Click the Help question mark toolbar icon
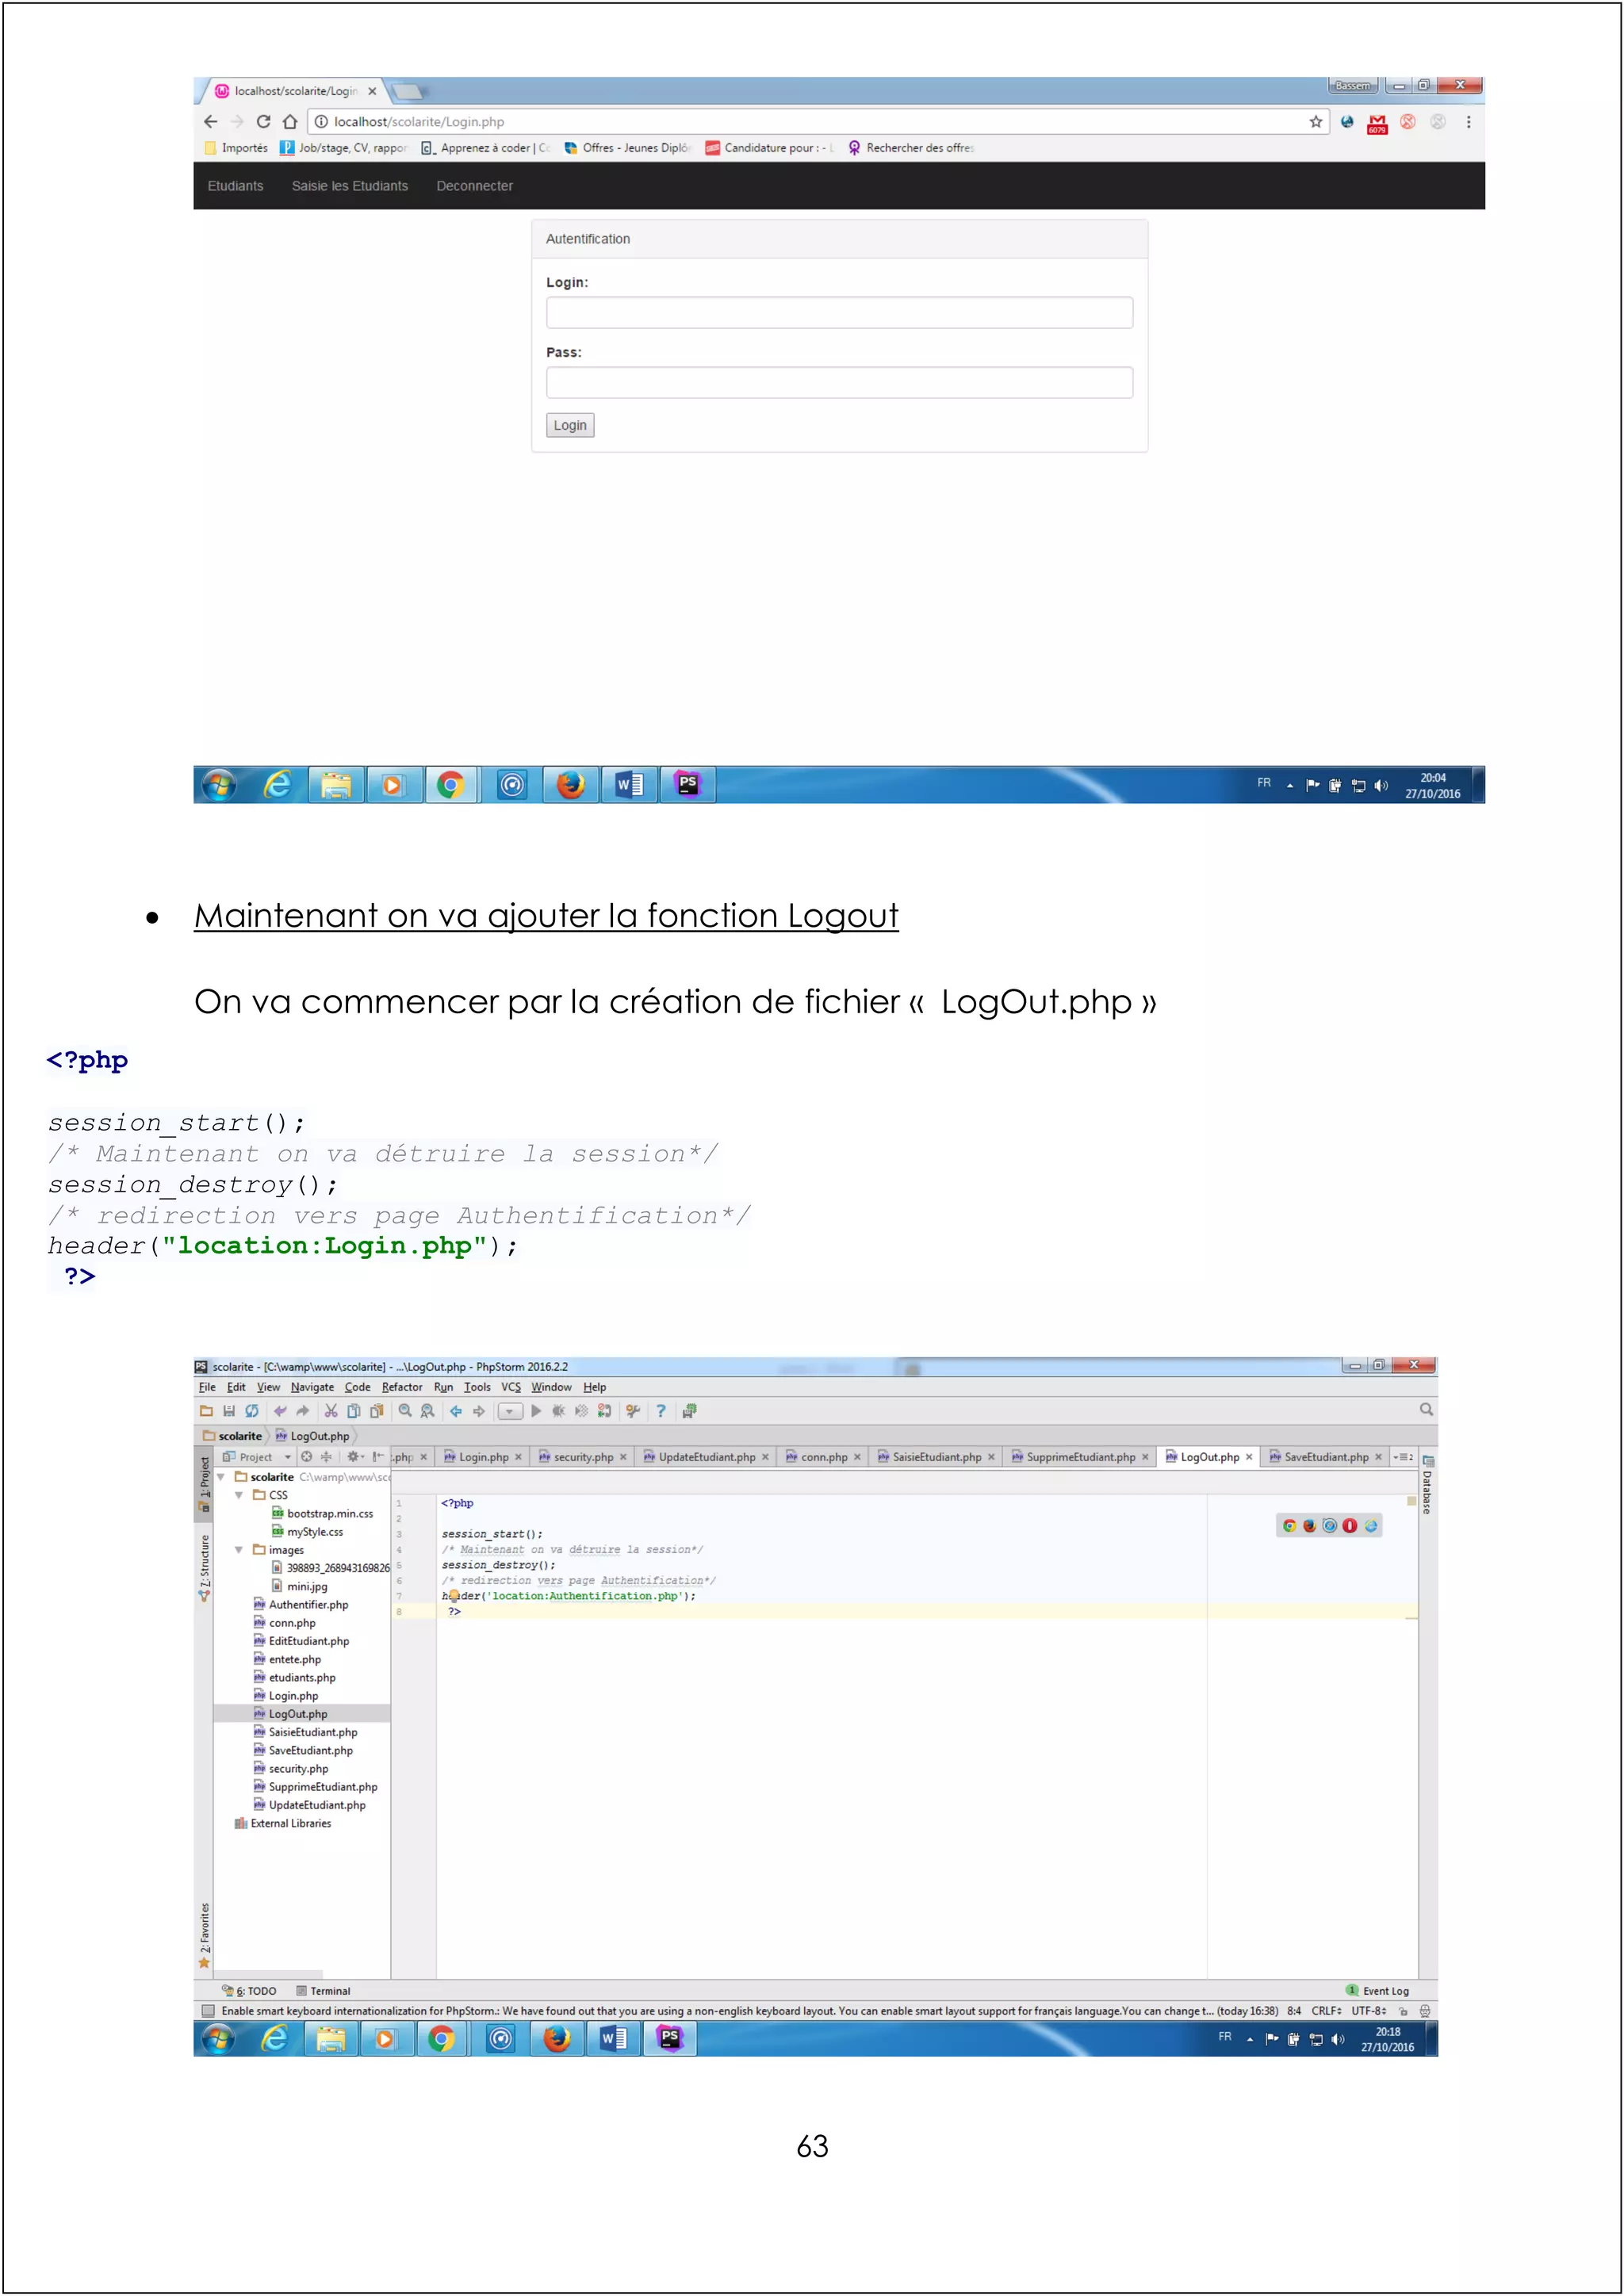This screenshot has height=2296, width=1624. click(661, 1411)
